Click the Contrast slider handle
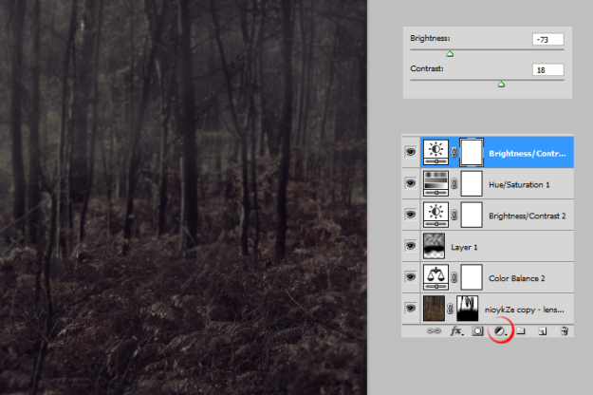 (x=501, y=85)
